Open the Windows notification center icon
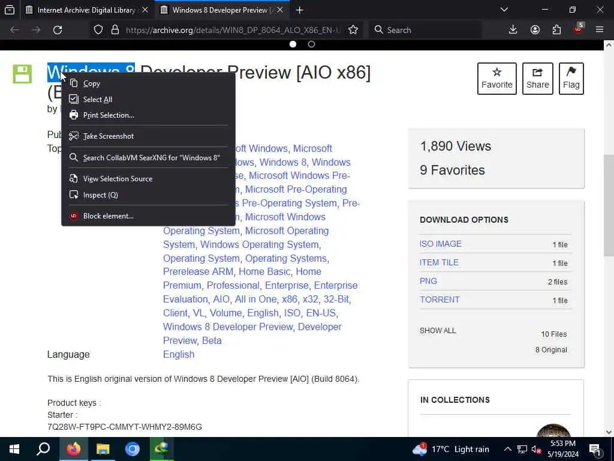 (595, 449)
